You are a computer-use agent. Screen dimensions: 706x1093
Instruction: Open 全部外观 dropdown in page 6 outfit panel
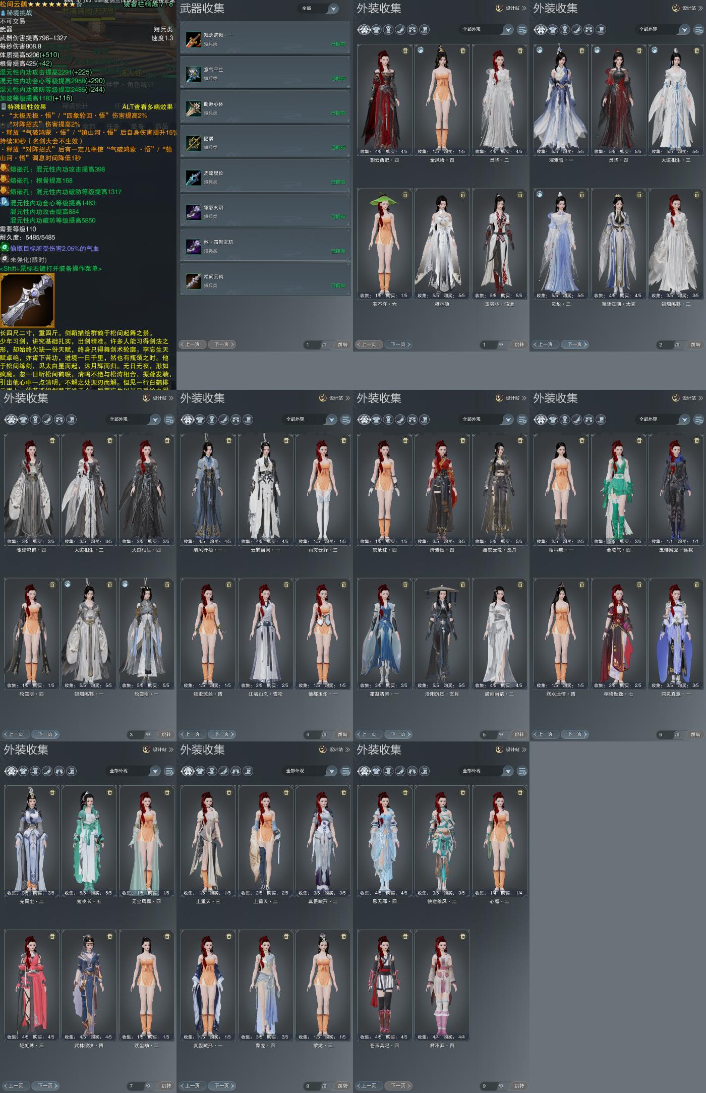tap(664, 420)
